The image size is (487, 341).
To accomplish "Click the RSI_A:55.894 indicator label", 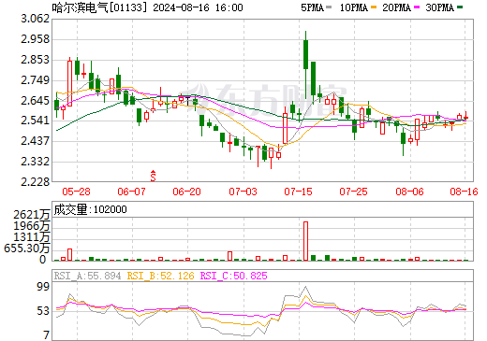I will (x=87, y=276).
